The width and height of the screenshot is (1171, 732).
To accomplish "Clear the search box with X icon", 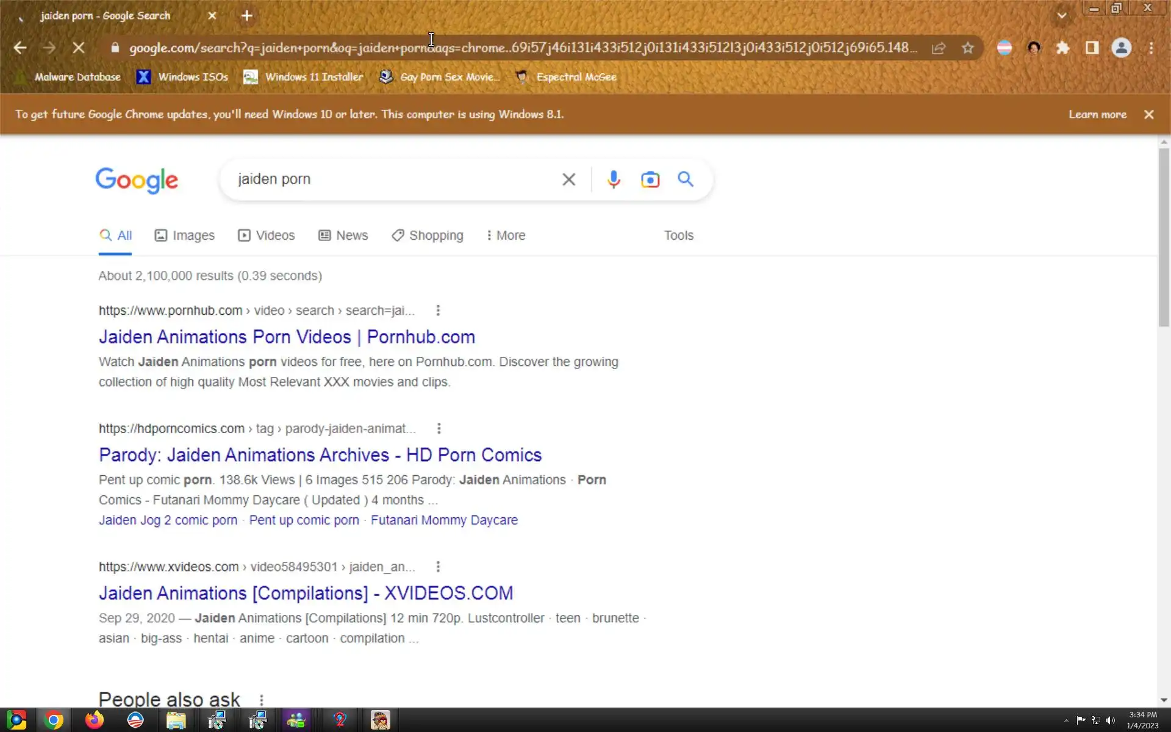I will click(x=568, y=179).
